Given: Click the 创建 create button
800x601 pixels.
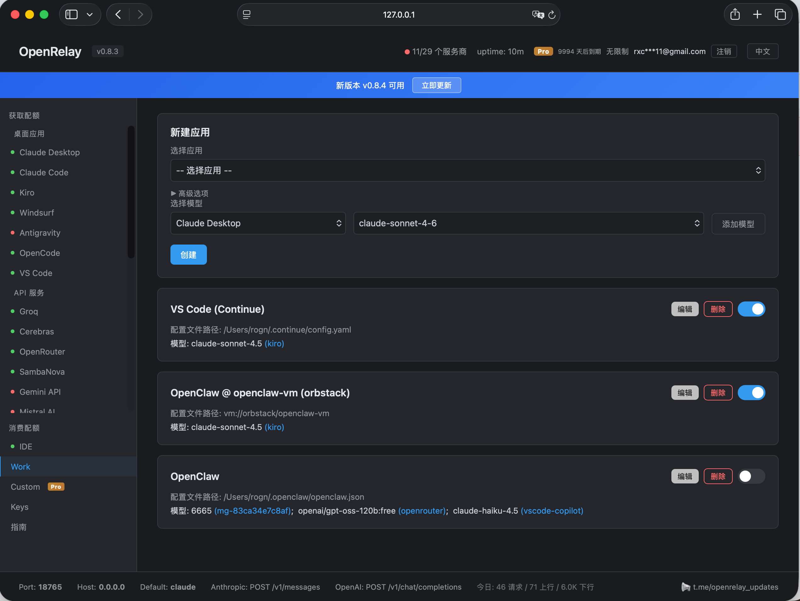Looking at the screenshot, I should (188, 255).
